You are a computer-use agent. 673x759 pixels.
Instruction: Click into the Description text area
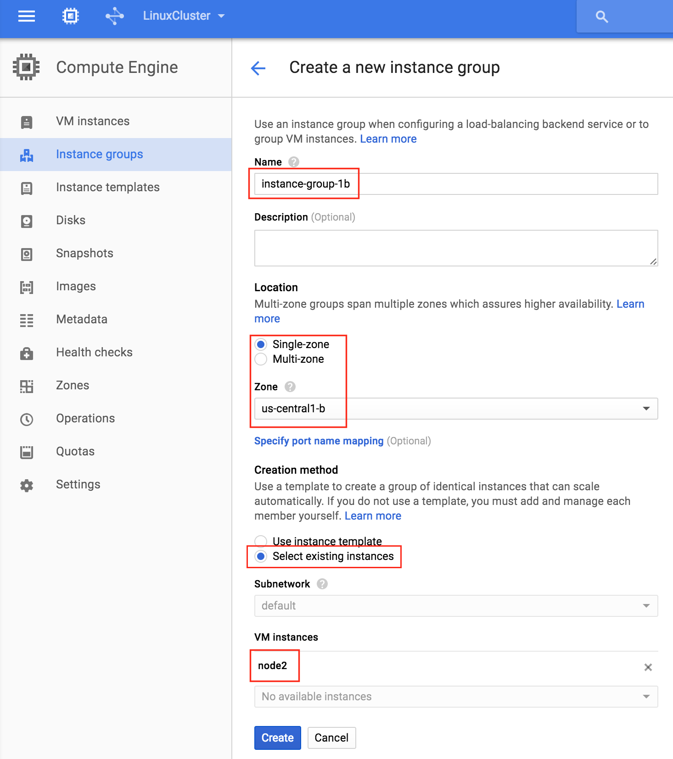coord(456,248)
